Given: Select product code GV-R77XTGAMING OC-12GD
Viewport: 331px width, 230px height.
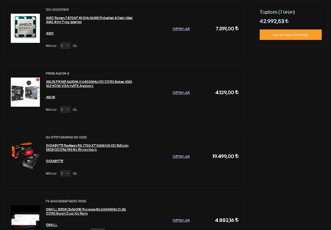Looking at the screenshot, I should tap(66, 137).
